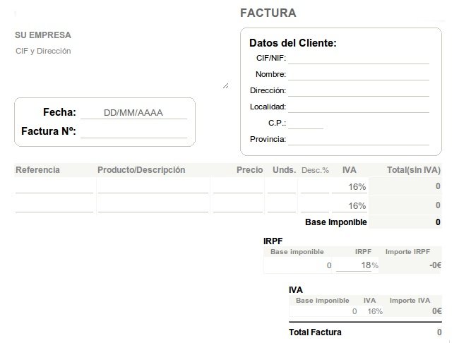Click first row Referencia field

pyautogui.click(x=54, y=187)
